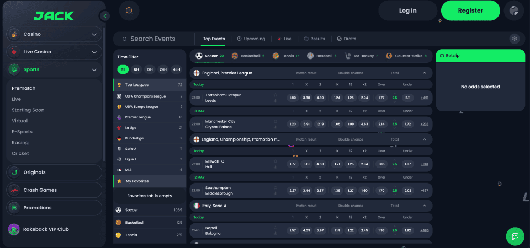The width and height of the screenshot is (530, 248).
Task: Select UEFA Champions League in league list
Action: pyautogui.click(x=150, y=96)
